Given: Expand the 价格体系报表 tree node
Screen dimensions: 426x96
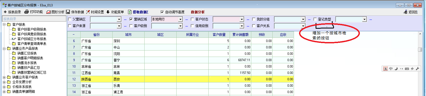Looking at the screenshot, I should [x=4, y=87].
